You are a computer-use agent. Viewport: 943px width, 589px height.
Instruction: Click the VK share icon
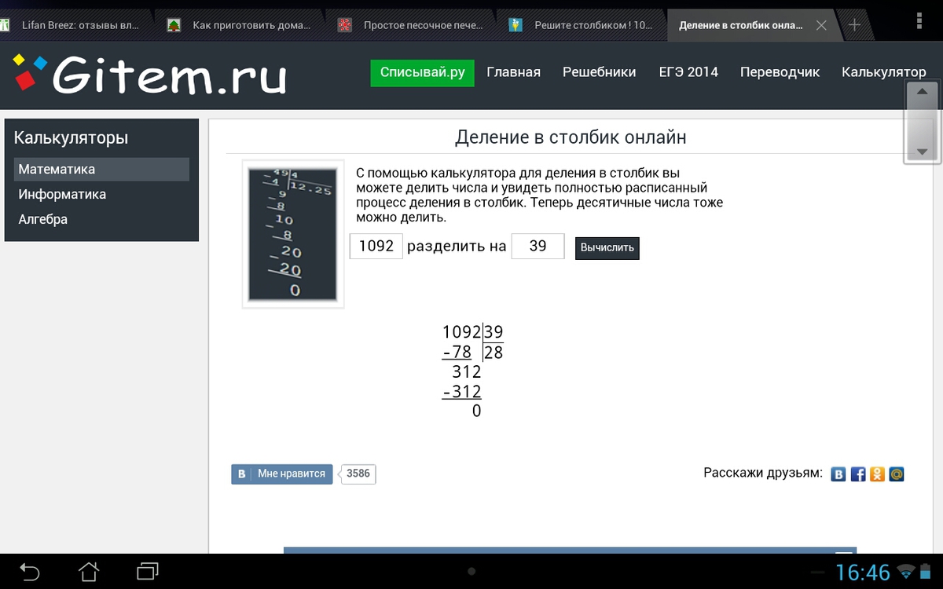pyautogui.click(x=838, y=474)
